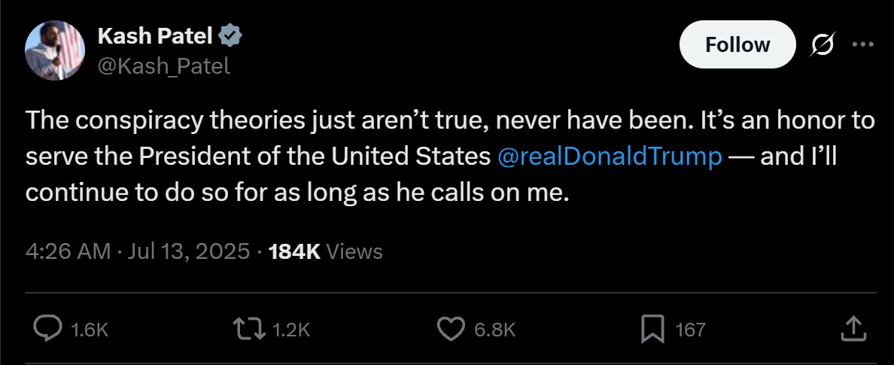Open the share upload arrow icon

(x=854, y=329)
